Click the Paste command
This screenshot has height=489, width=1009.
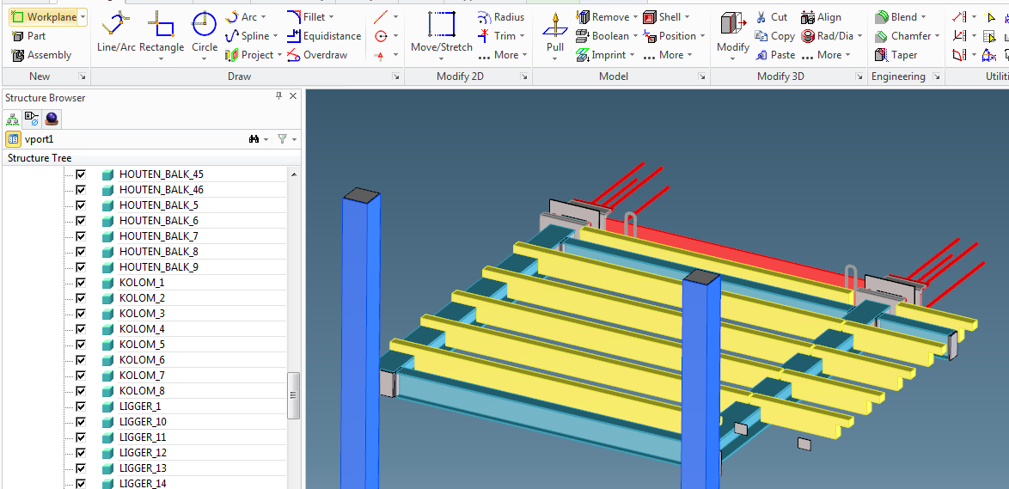click(774, 55)
